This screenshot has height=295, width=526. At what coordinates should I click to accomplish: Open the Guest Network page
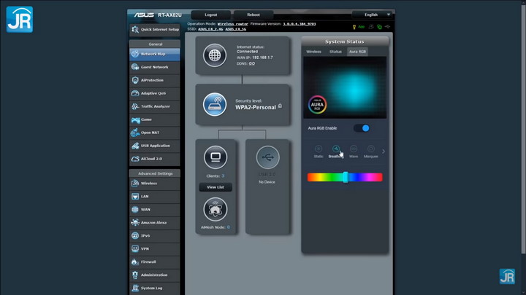(x=155, y=67)
